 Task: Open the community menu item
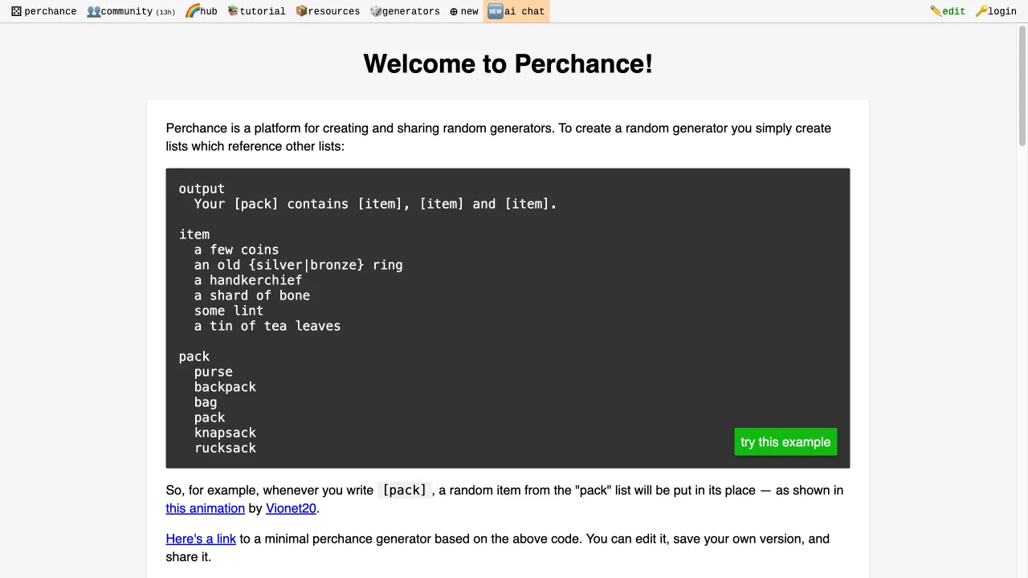coord(130,11)
